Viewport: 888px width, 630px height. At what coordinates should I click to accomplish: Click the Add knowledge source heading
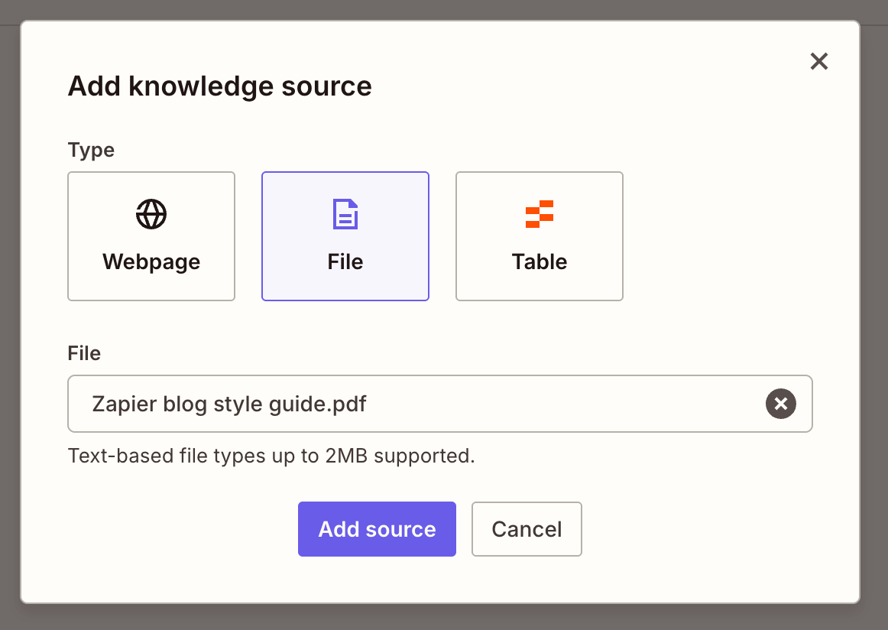(219, 86)
